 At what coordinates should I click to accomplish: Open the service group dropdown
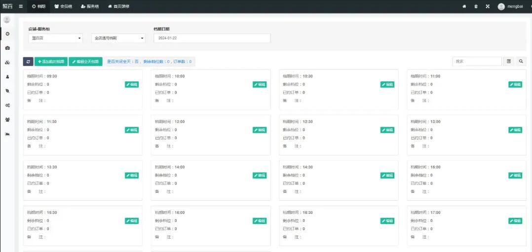118,38
